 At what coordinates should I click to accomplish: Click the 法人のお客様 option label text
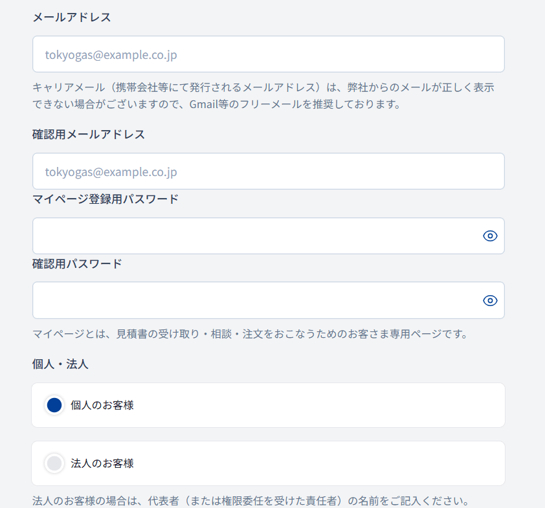[x=102, y=463]
